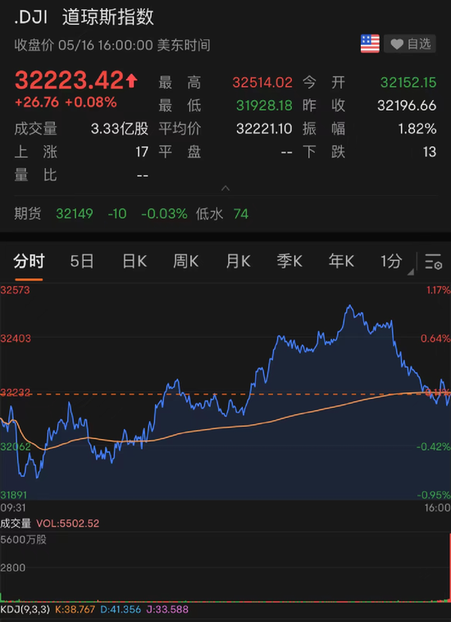This screenshot has width=451, height=622.
Task: Tap the average price 32221.10
Action: point(264,129)
